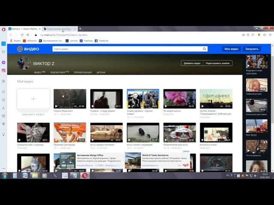
Task: Open the Феррари recommended video
Action: pos(256,61)
